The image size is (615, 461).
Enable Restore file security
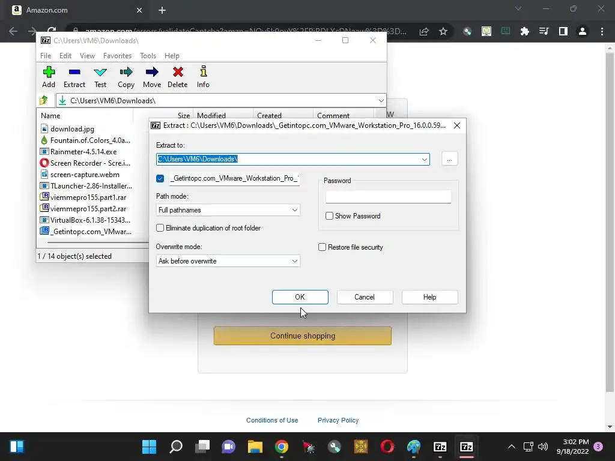coord(322,247)
